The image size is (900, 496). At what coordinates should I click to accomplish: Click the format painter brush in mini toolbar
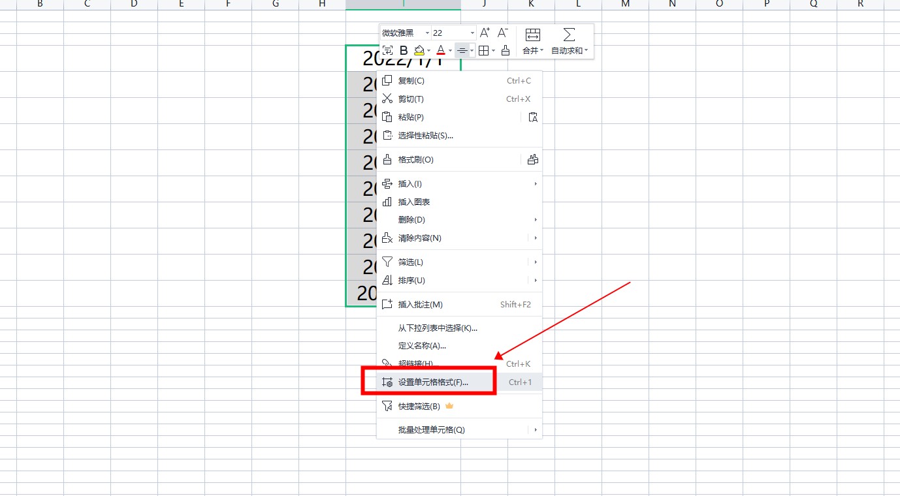click(505, 50)
